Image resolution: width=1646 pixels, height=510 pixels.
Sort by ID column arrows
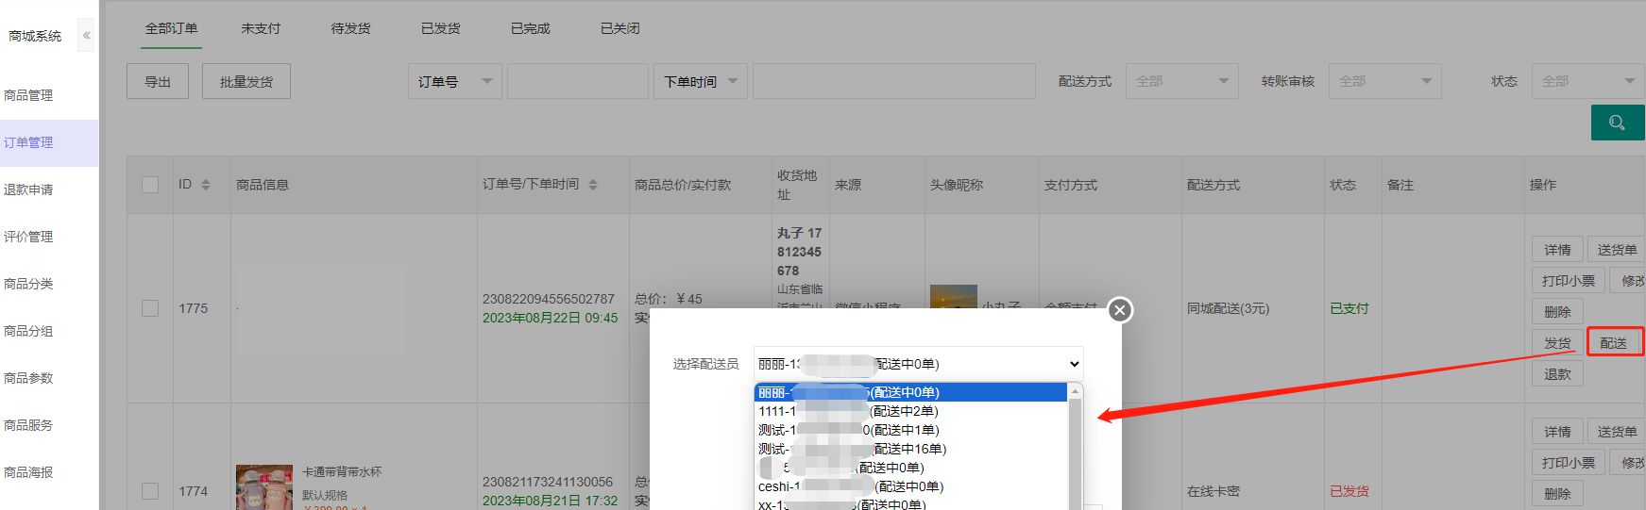tap(206, 185)
